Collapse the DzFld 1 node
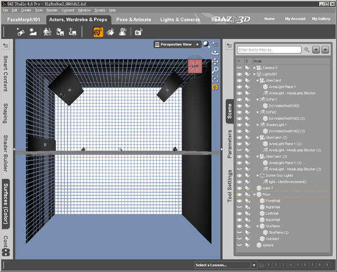 click(x=257, y=100)
